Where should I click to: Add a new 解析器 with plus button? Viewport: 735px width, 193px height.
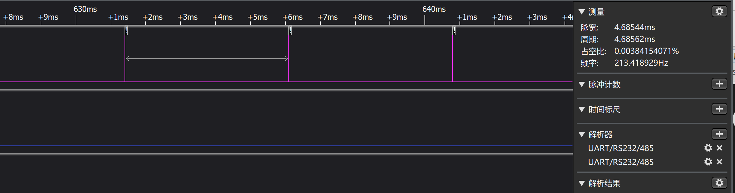719,134
